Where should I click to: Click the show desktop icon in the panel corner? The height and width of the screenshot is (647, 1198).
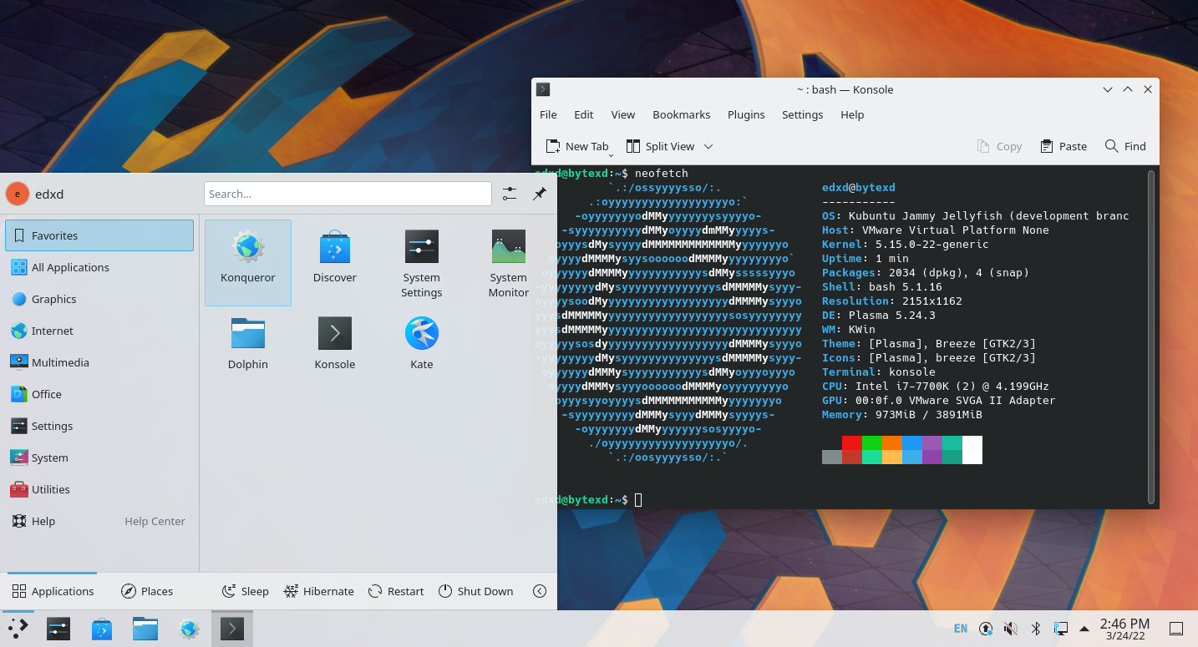coord(1175,629)
